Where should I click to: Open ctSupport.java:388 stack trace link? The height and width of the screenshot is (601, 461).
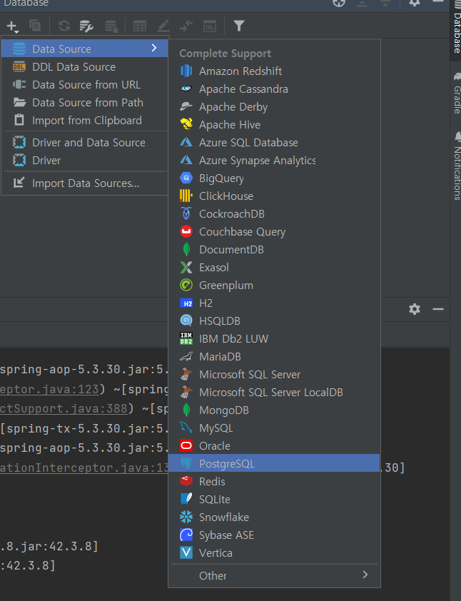[x=64, y=408]
